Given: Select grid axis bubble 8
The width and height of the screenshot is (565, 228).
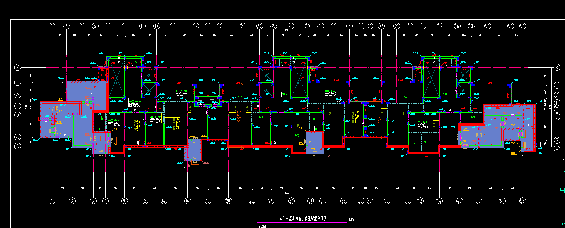Looking at the screenshot, I should pyautogui.click(x=108, y=26).
